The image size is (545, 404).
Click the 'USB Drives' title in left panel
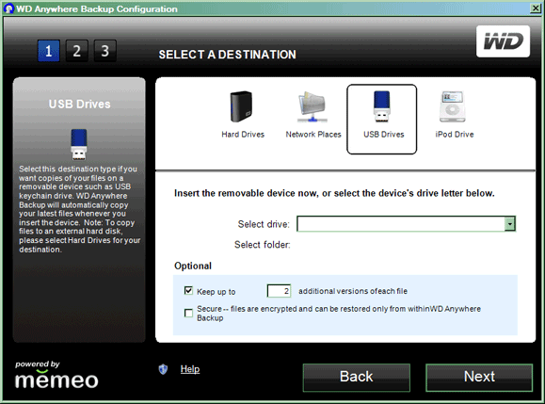coord(80,104)
